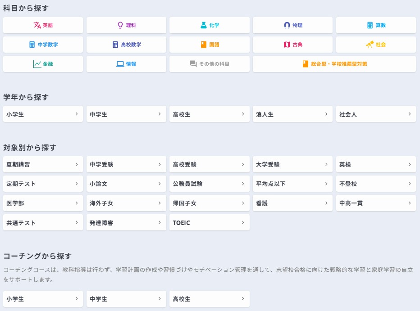This screenshot has height=311, width=420.
Task: Open 高校生 under 学年から探す
Action: click(210, 114)
